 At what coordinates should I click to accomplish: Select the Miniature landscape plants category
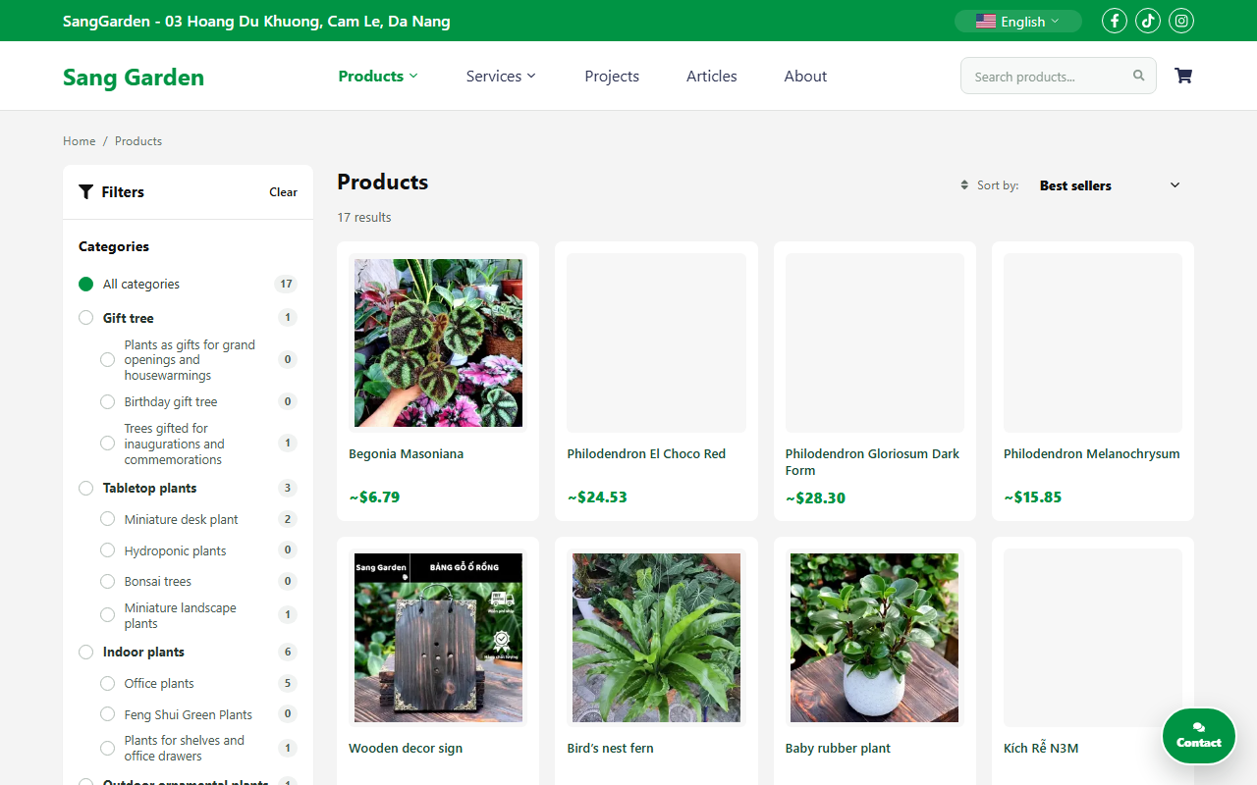point(108,615)
